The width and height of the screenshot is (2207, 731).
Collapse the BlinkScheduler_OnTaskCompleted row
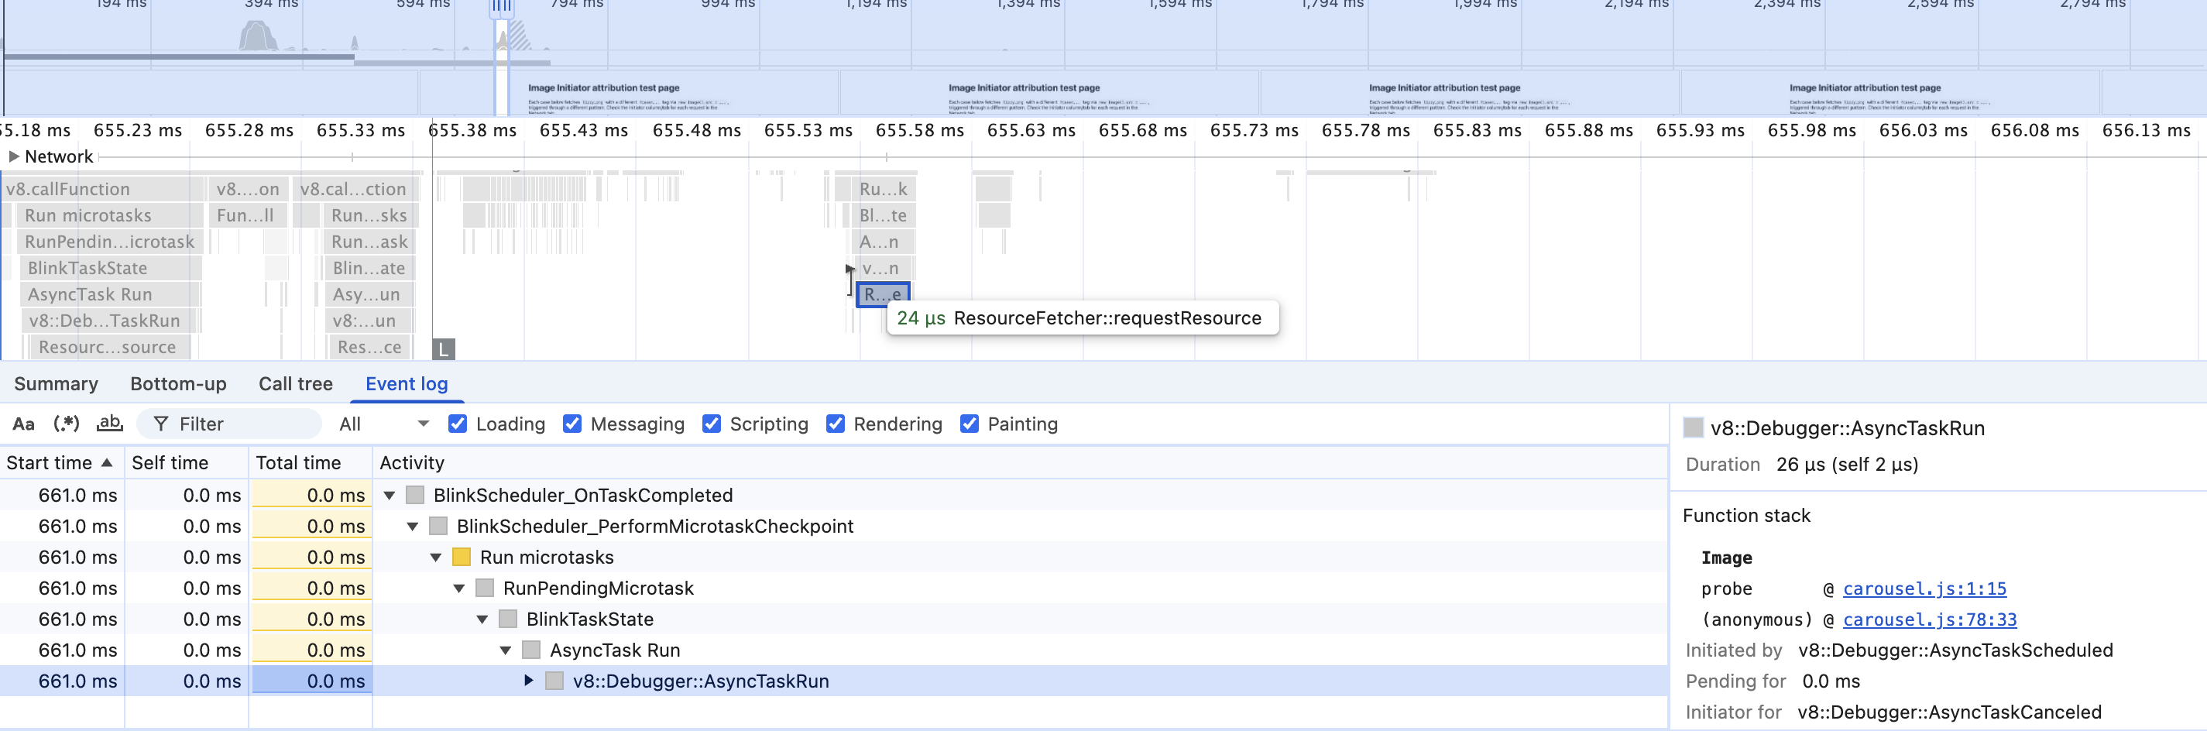point(389,496)
